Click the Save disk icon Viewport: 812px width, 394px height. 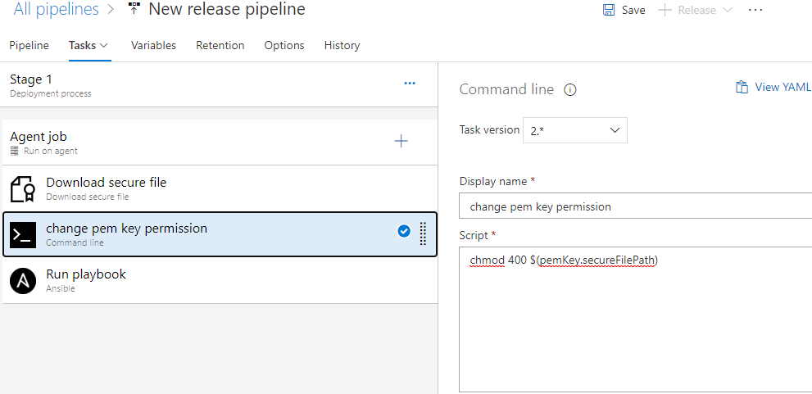point(609,10)
